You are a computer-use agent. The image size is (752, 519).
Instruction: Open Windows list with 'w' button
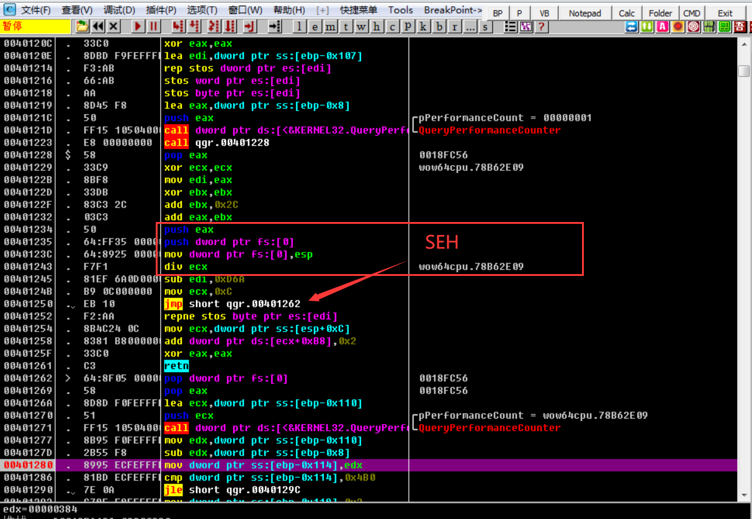(x=362, y=26)
